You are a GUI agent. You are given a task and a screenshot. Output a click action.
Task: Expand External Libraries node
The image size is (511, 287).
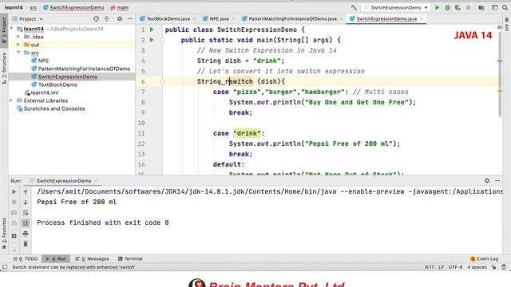click(12, 100)
